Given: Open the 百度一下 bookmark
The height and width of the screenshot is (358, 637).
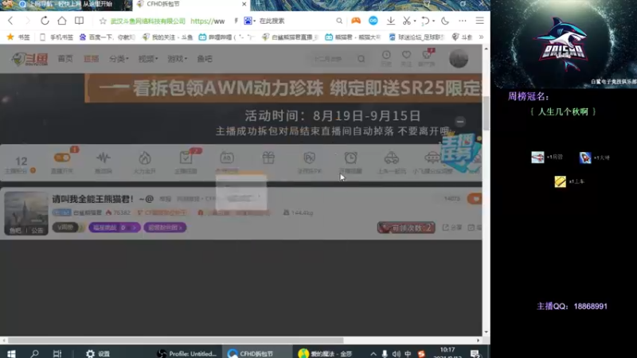Looking at the screenshot, I should pos(107,37).
